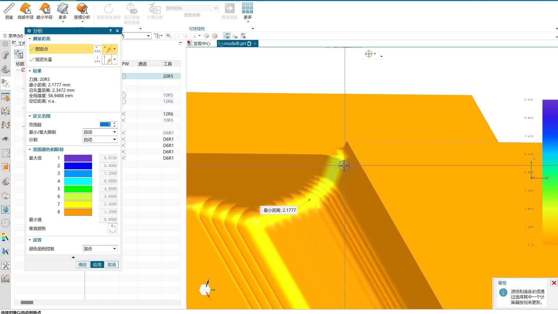The height and width of the screenshot is (314, 558).
Task: Click the 范围数 value input field
Action: [x=106, y=125]
